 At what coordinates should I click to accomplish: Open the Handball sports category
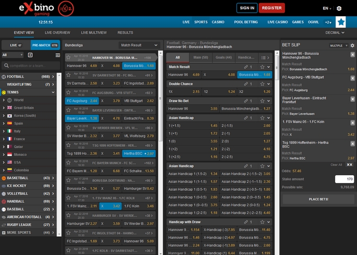click(28, 201)
